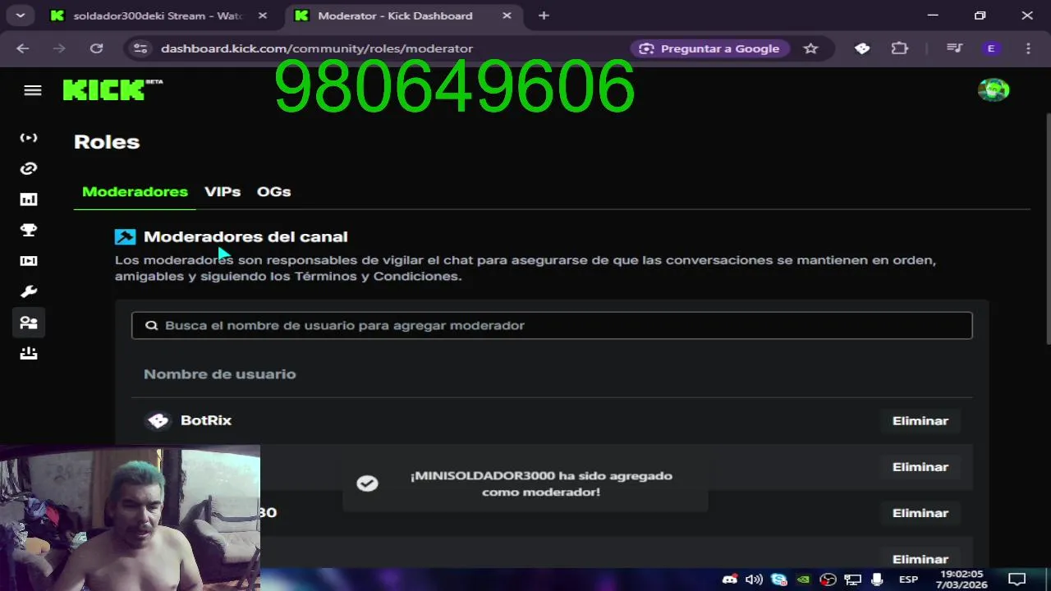Open Discord from the system tray
Screen dimensions: 1051x591
point(729,580)
